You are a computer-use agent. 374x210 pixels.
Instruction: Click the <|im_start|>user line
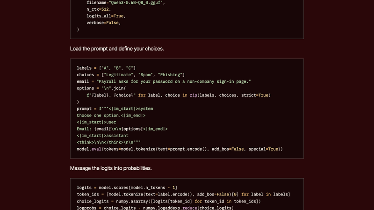click(96, 122)
